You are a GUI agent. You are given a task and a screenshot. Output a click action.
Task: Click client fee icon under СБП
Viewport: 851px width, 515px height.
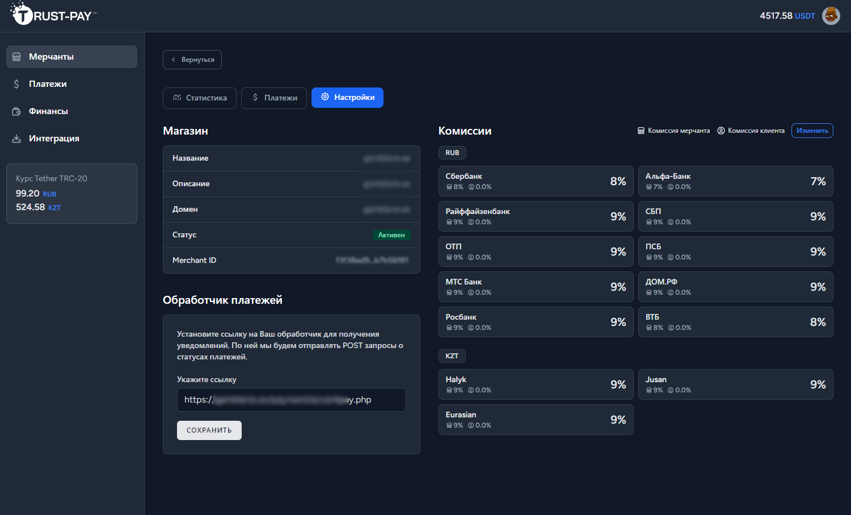tap(671, 222)
